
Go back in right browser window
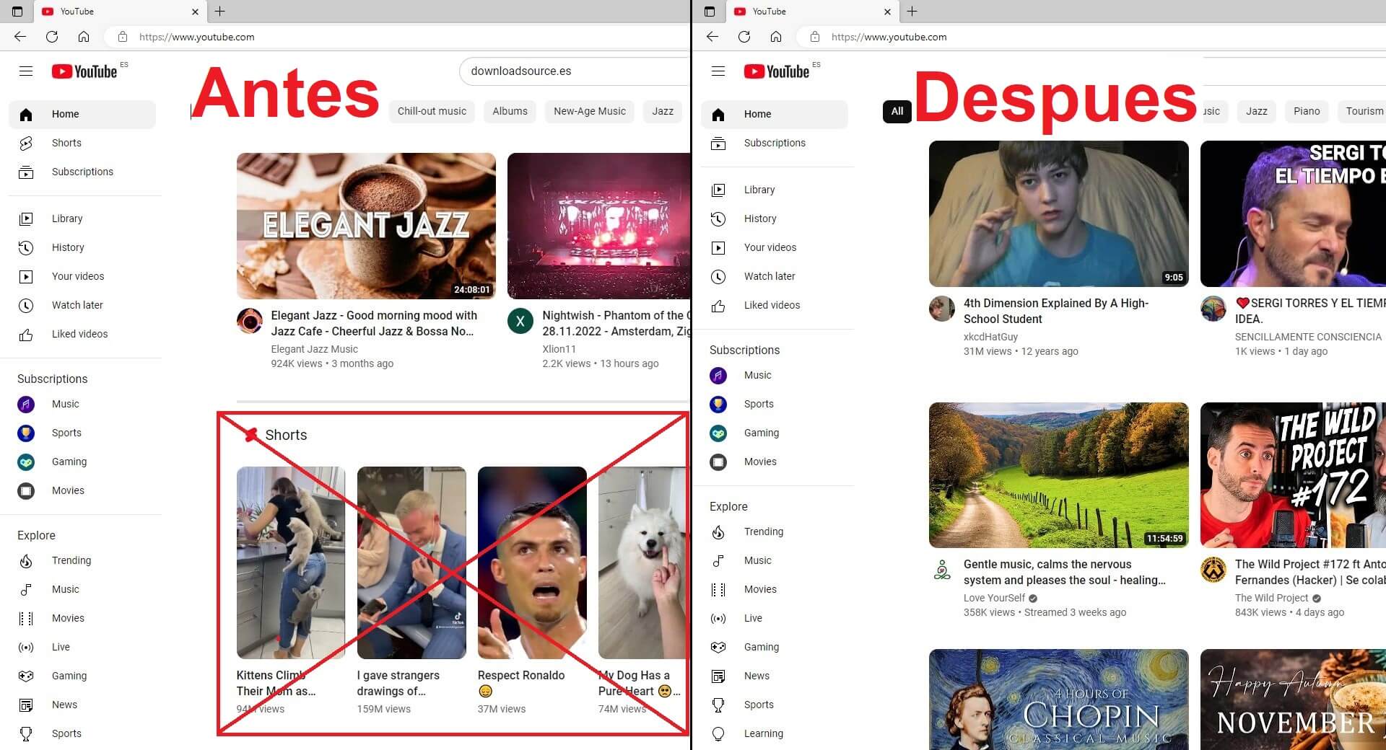pyautogui.click(x=712, y=37)
